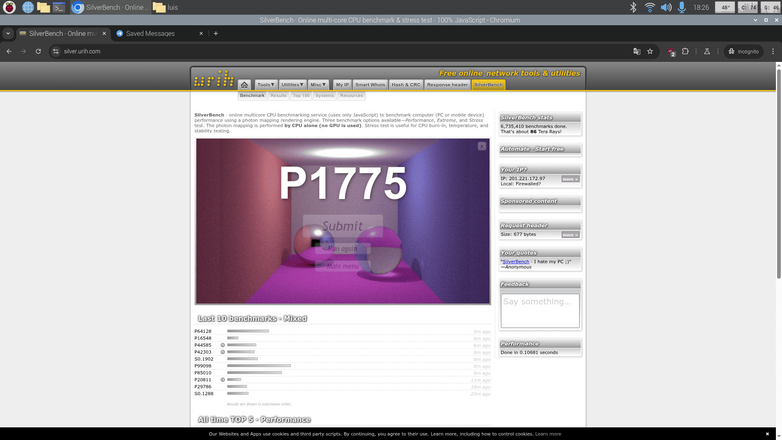Open the Tools dropdown menu
The width and height of the screenshot is (782, 440).
[x=266, y=85]
